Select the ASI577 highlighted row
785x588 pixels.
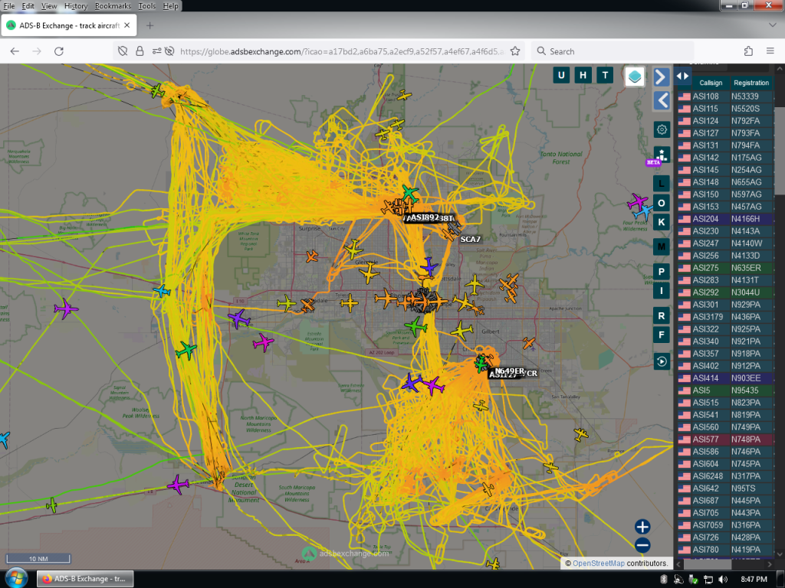tap(725, 439)
